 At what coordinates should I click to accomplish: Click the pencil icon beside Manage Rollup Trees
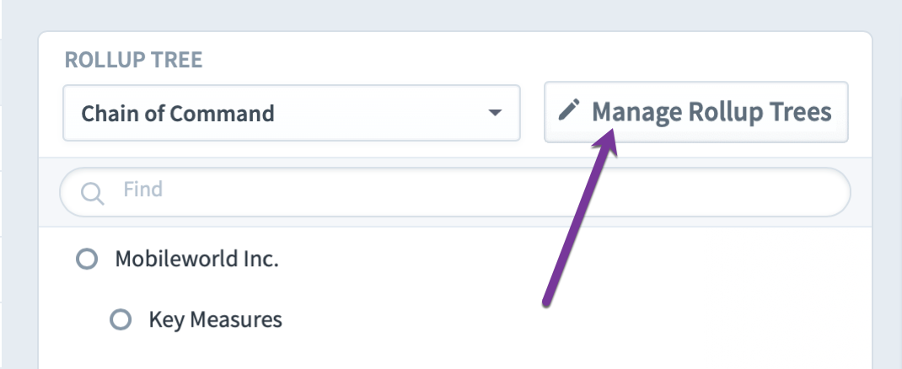569,110
